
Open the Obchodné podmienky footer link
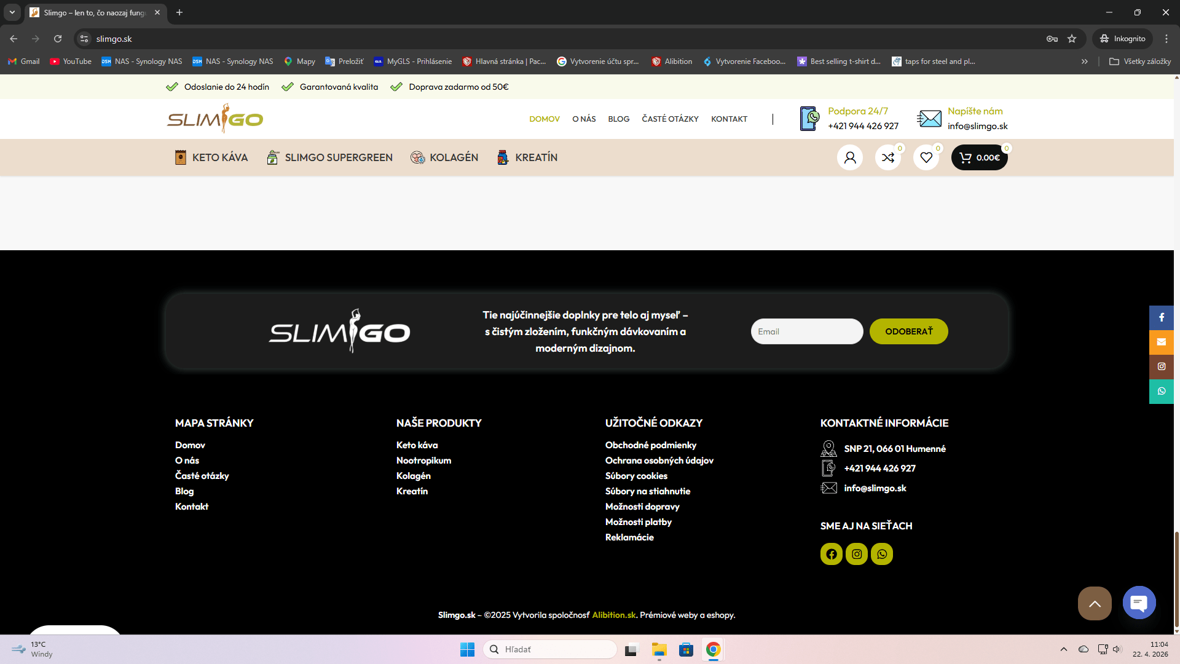pyautogui.click(x=650, y=445)
